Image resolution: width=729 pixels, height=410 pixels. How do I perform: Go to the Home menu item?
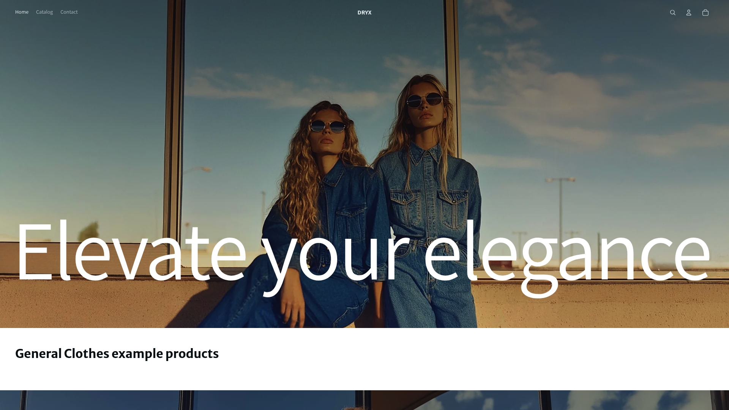click(x=22, y=12)
